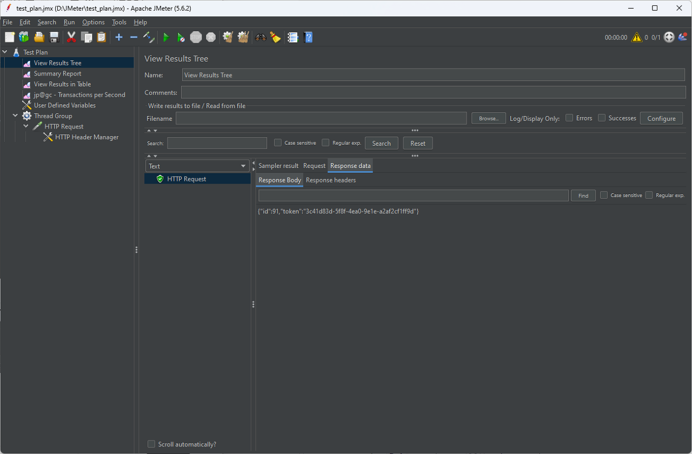Viewport: 692px width, 454px height.
Task: Click the Copy toolbar icon
Action: pos(86,37)
